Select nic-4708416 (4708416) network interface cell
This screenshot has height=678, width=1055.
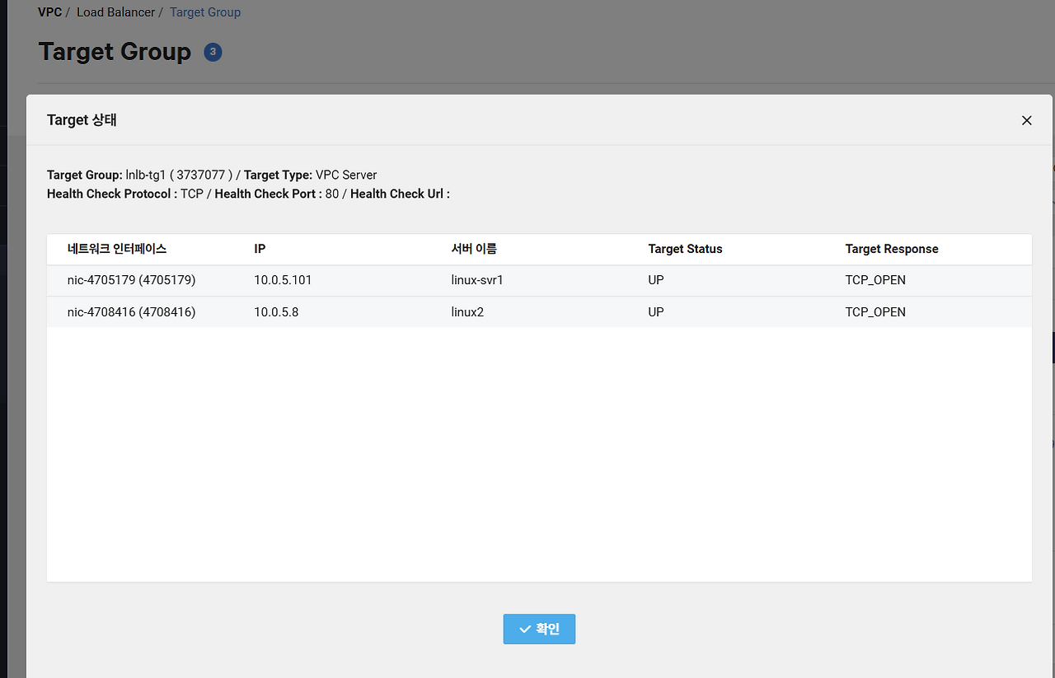coord(131,312)
